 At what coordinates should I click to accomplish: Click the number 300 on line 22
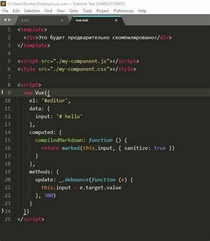click(49, 195)
